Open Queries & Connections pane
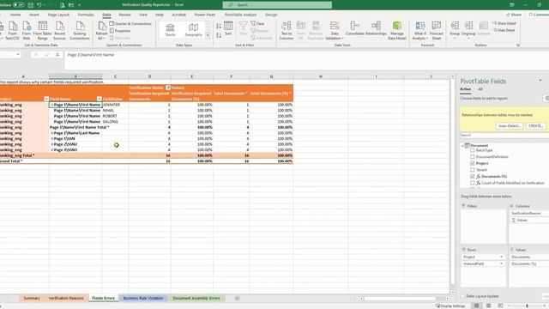Viewport: 549px width, 309px height. tap(130, 23)
